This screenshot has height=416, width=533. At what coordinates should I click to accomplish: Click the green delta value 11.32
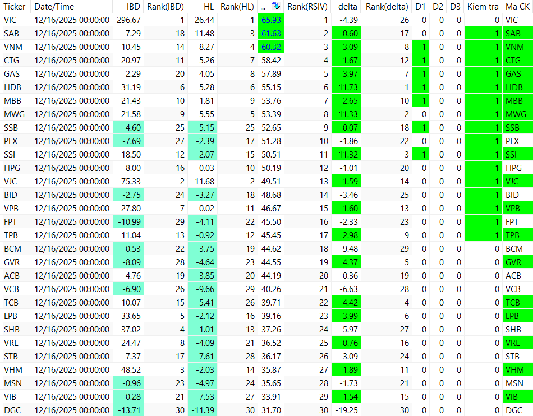coord(346,155)
